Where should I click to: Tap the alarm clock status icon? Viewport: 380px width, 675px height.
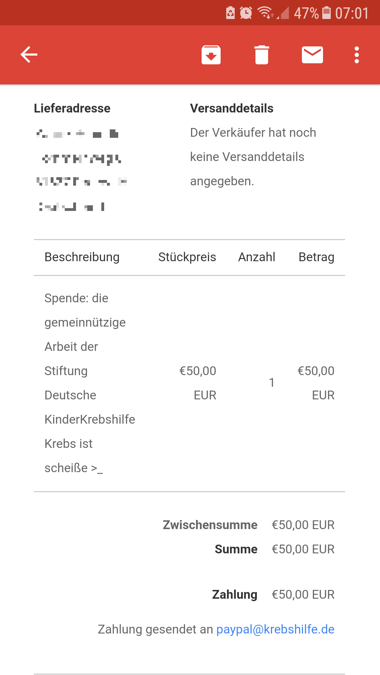[x=246, y=13]
